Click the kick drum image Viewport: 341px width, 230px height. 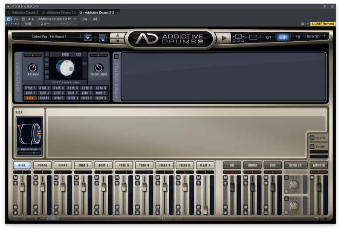(65, 68)
